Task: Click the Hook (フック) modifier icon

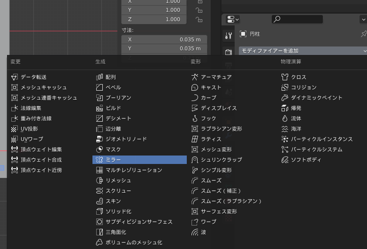Action: (x=195, y=118)
